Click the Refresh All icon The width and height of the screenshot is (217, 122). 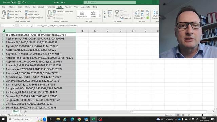[50, 13]
